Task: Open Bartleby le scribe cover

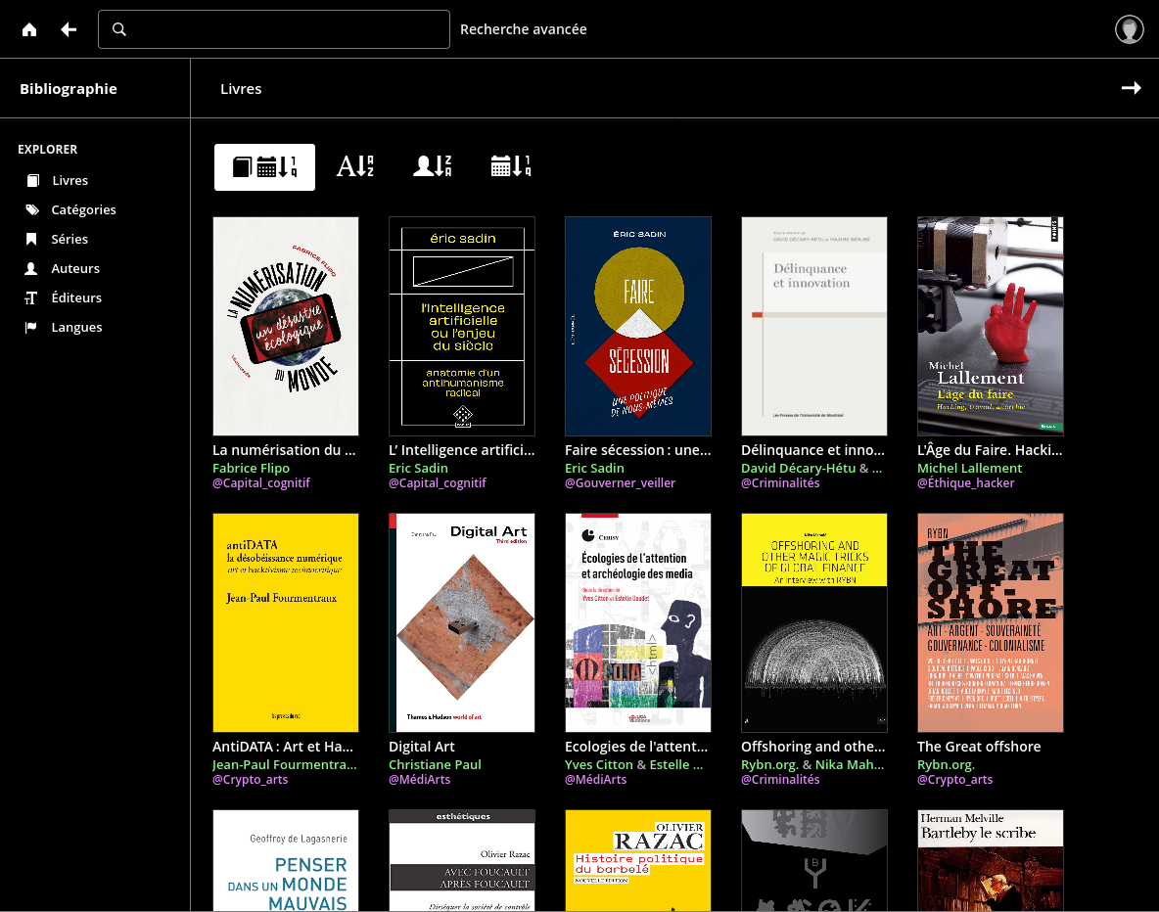Action: (991, 860)
